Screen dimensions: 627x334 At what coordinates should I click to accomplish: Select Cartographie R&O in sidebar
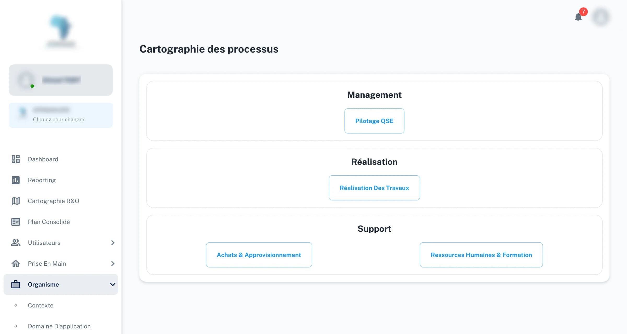[x=61, y=201]
